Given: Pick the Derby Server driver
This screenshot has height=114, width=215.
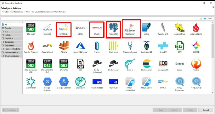Looking at the screenshot, I should pyautogui.click(x=113, y=65).
